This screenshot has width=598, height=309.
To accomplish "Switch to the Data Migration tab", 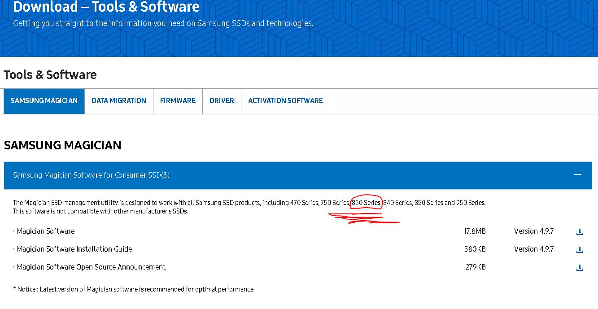I will (119, 101).
